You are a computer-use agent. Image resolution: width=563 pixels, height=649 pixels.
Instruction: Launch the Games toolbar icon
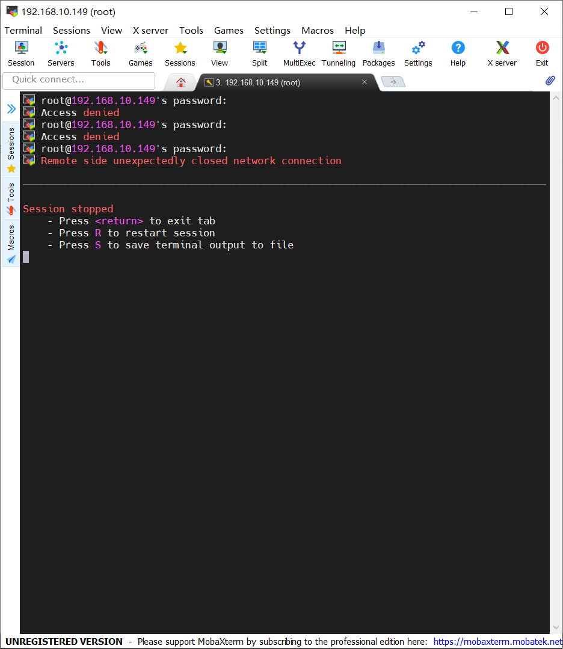140,54
